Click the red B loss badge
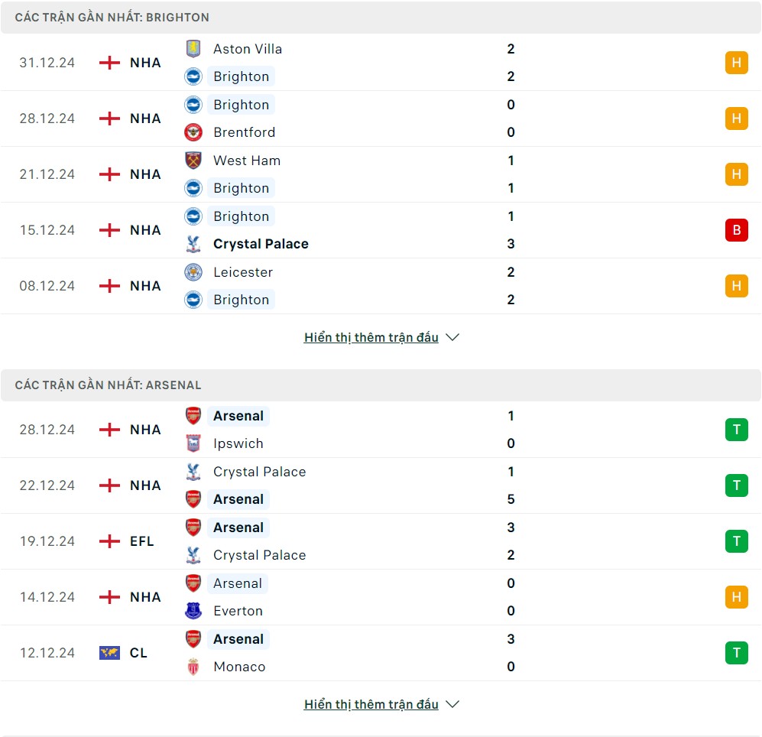 [x=736, y=230]
